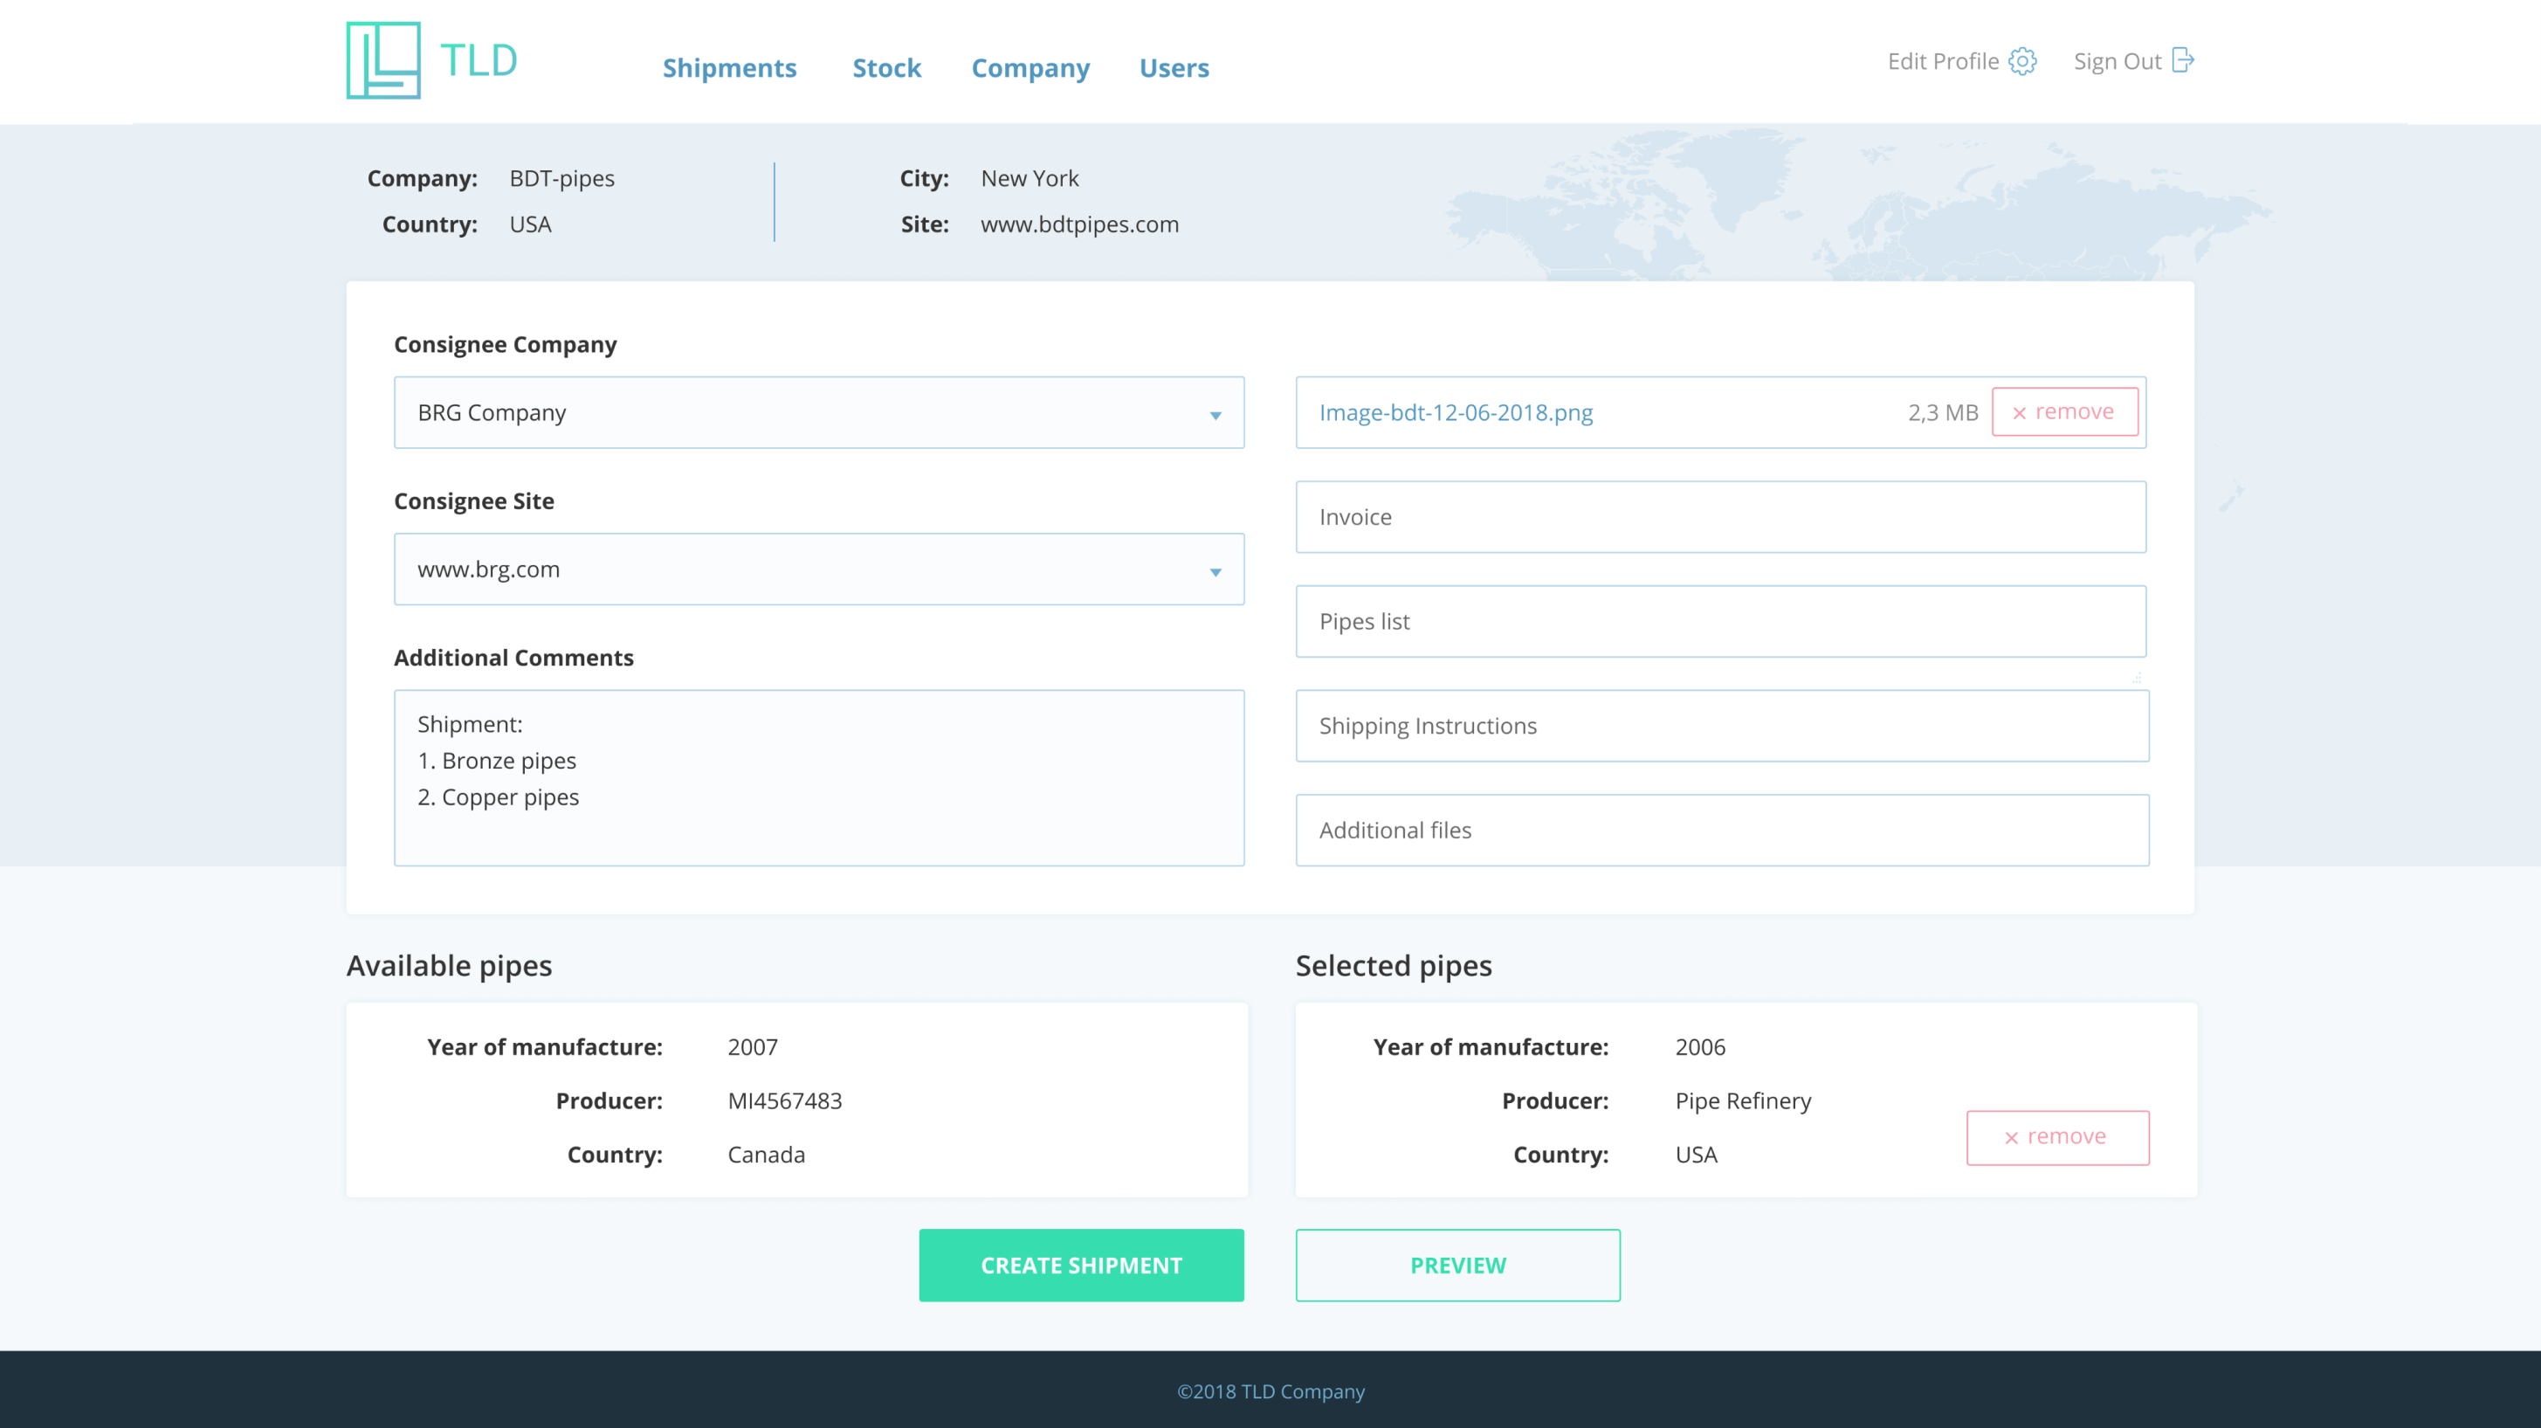Click the TLD logo icon

383,60
